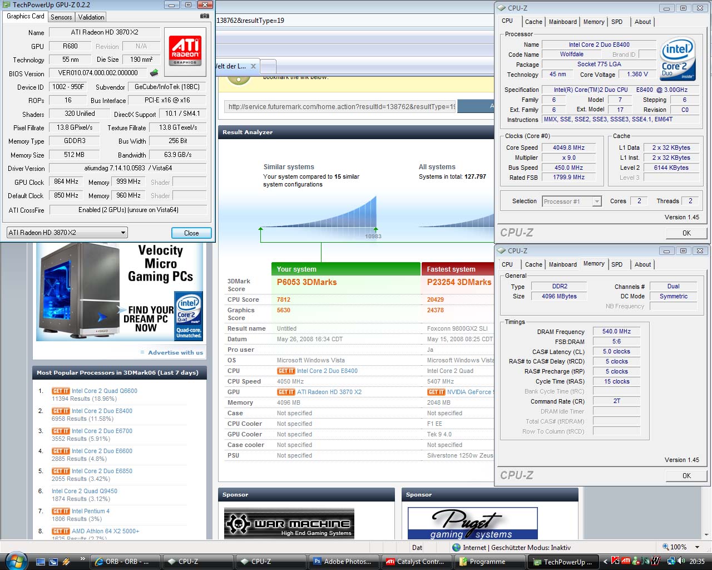Select the Graphics Card tab in GPU-Z

coord(26,16)
